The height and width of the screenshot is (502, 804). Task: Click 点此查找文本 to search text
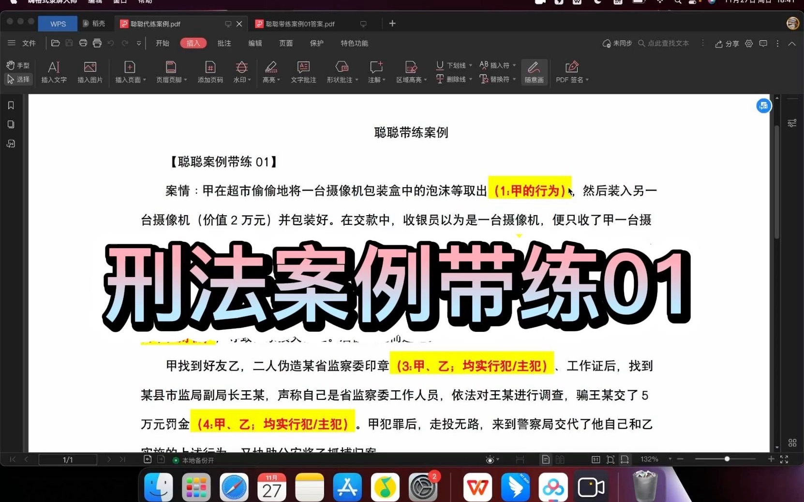click(x=668, y=43)
